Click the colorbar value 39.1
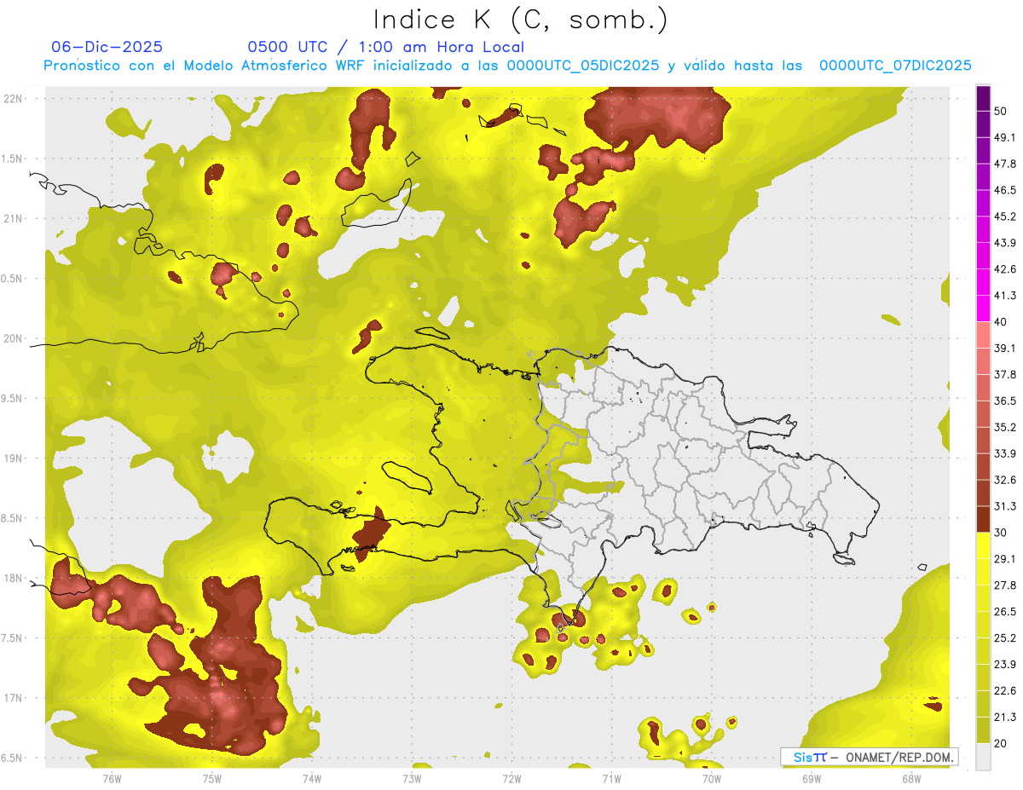Viewport: 1023px width, 790px height. [1005, 348]
